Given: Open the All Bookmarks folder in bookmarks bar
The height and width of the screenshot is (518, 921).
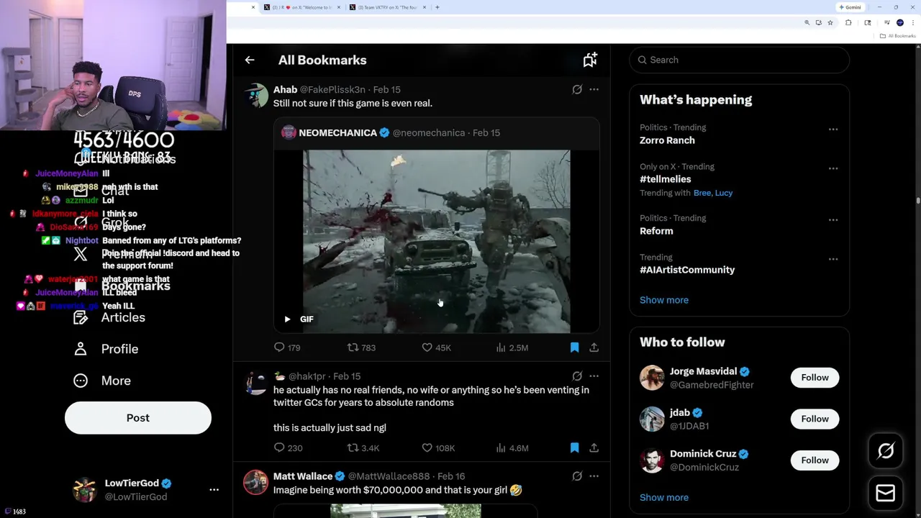Looking at the screenshot, I should coord(899,36).
